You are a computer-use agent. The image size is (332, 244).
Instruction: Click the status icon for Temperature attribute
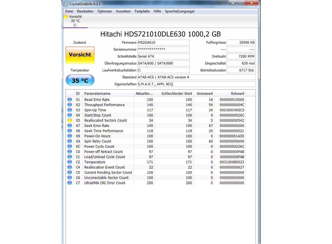70,162
